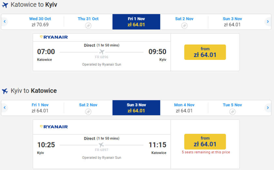
Task: Select the Wed 30 Oct outbound date tab
Action: point(40,22)
